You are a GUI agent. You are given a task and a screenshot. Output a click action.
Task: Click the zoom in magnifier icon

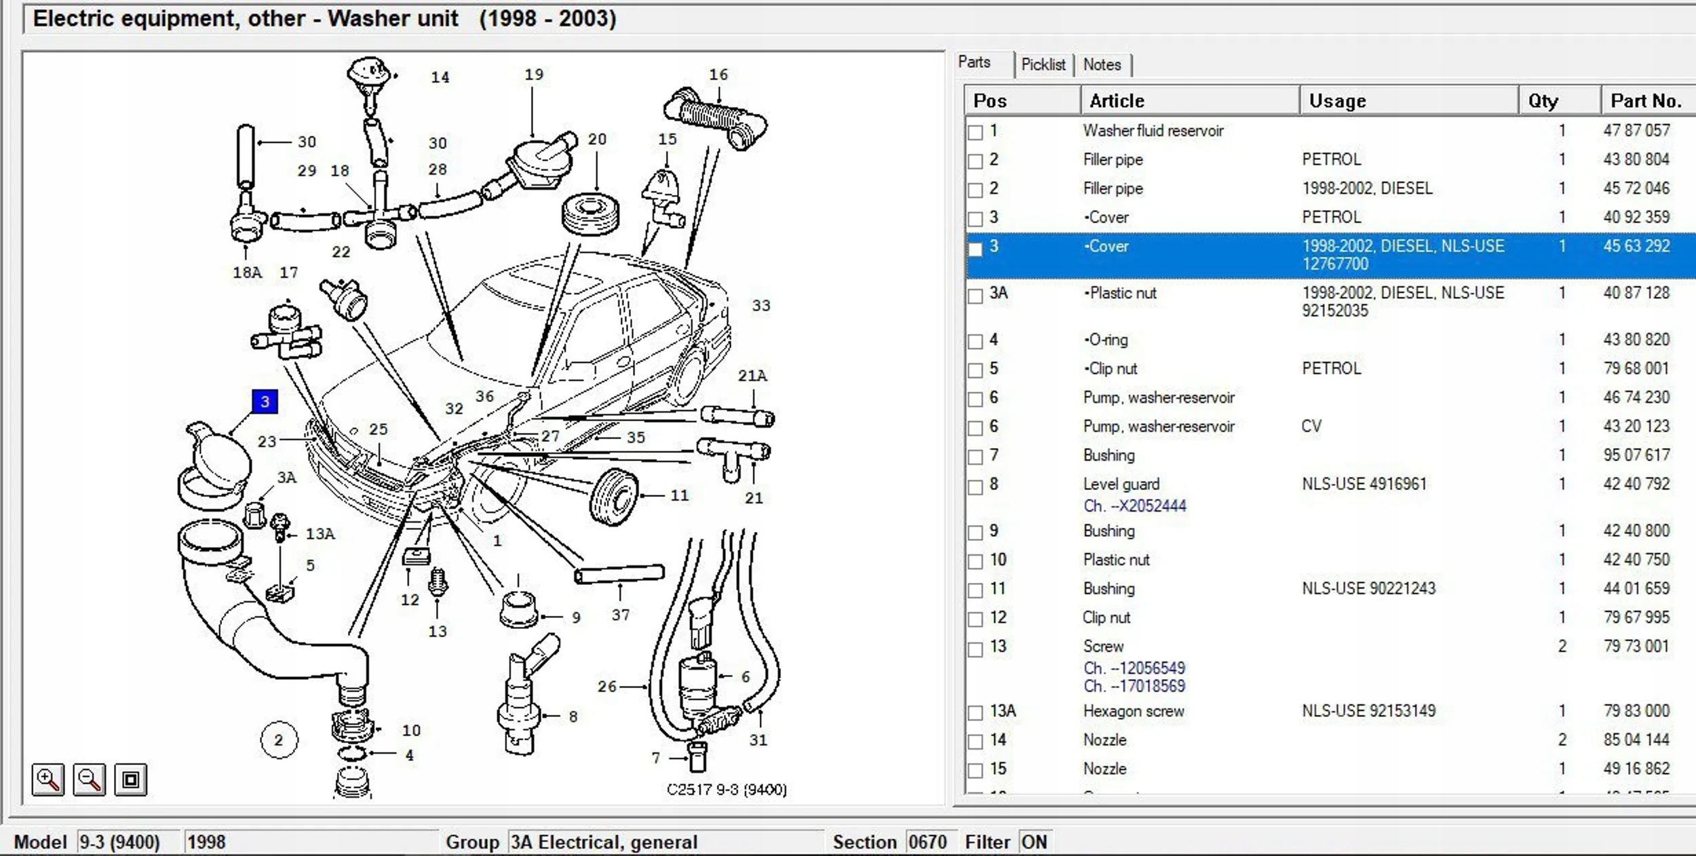click(47, 779)
